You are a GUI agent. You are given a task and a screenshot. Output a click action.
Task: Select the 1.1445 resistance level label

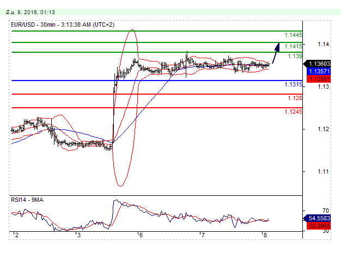click(293, 35)
